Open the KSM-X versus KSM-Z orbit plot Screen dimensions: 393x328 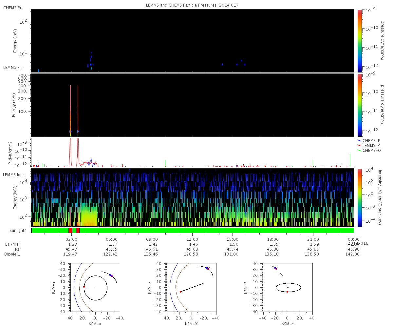(192, 287)
